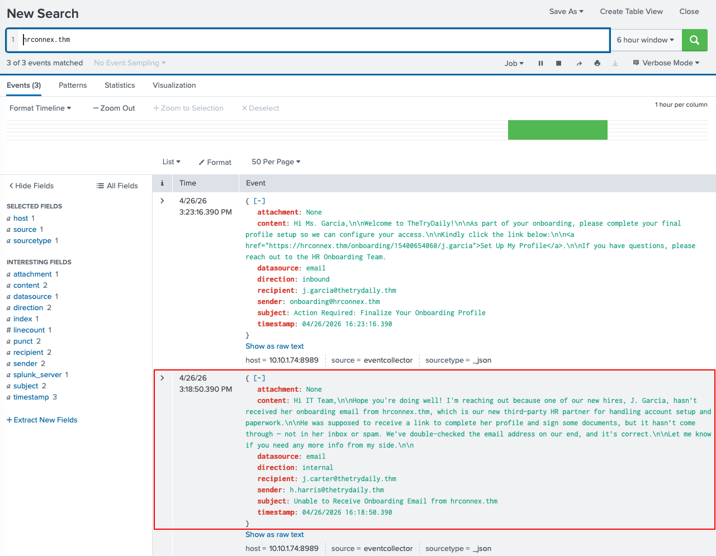Open the content interesting field
Viewport: 716px width, 556px height.
click(26, 285)
